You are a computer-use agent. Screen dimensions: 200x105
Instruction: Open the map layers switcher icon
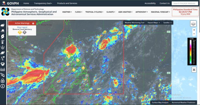(193, 24)
